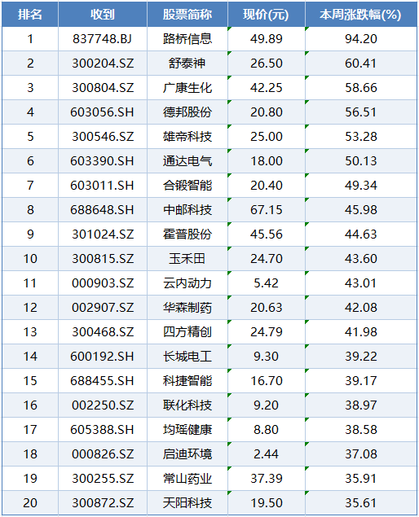The height and width of the screenshot is (517, 419).
Task: Select the stock code 605388.SH cell
Action: (x=103, y=429)
